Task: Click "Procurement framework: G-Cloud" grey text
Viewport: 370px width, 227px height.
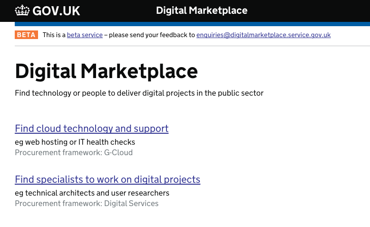Action: 74,153
